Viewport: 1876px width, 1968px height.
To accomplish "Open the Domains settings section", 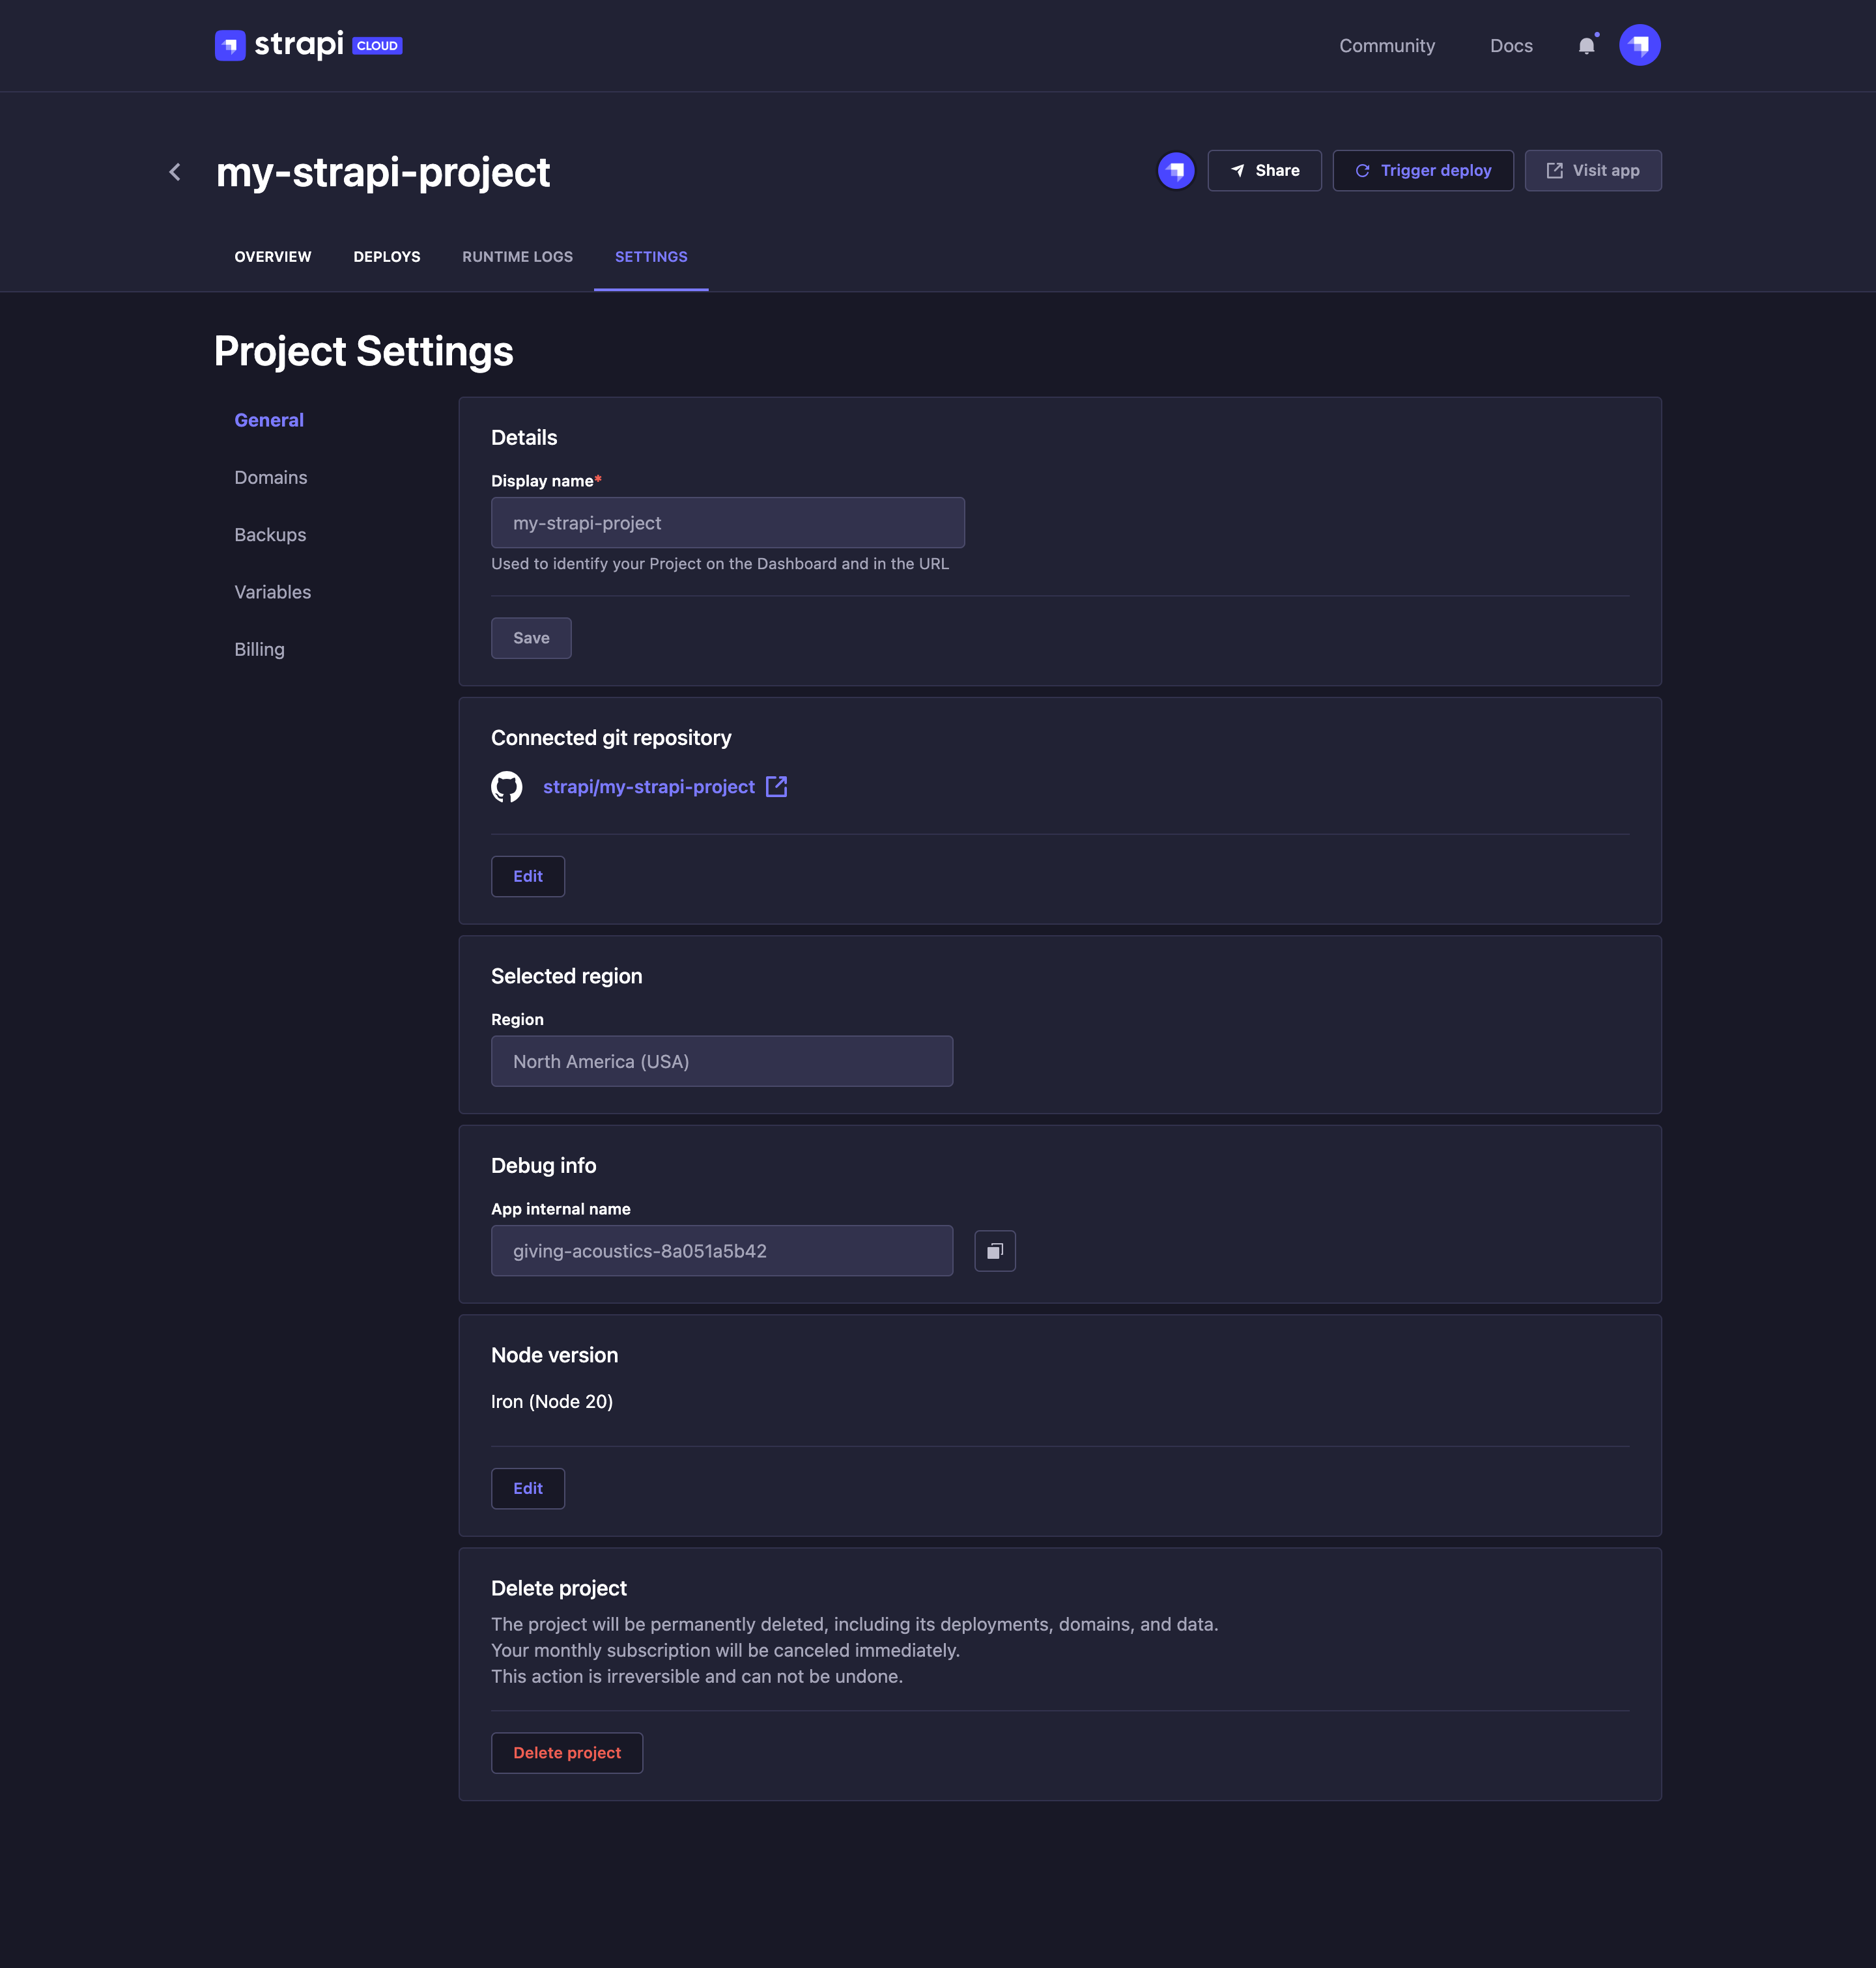I will coord(270,477).
